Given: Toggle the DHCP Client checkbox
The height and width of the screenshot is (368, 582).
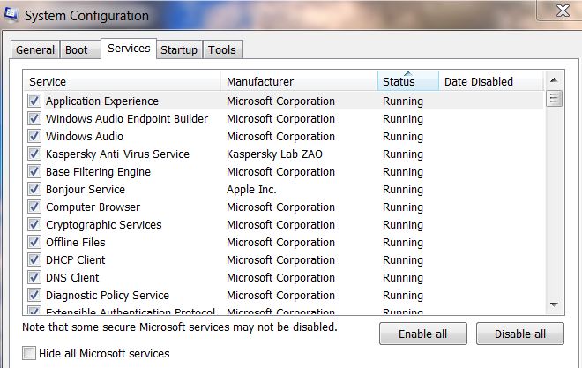Looking at the screenshot, I should coord(34,260).
